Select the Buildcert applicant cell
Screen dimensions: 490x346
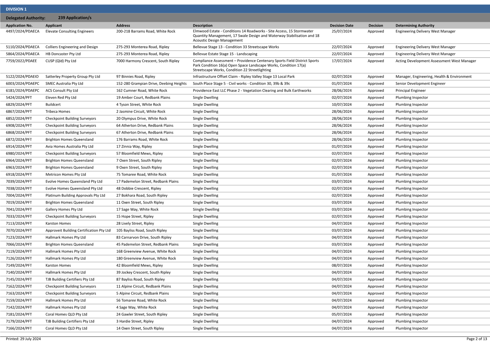tap(53, 104)
